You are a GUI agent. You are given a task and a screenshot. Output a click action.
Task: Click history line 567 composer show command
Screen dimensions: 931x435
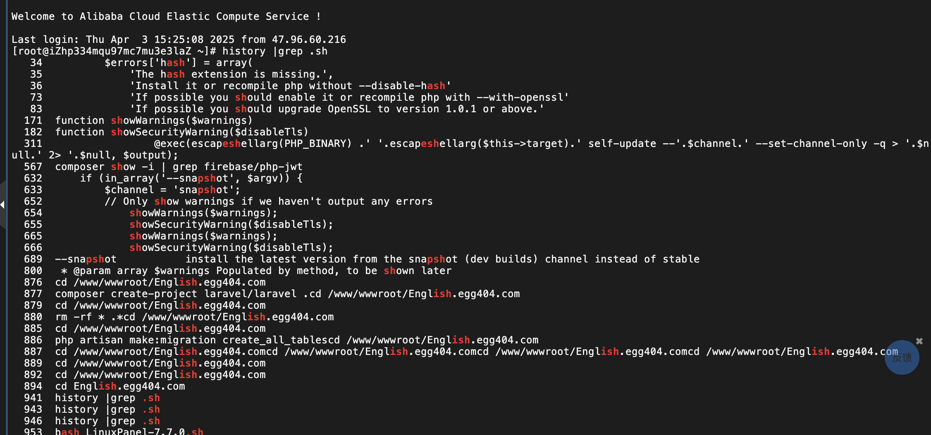(179, 167)
